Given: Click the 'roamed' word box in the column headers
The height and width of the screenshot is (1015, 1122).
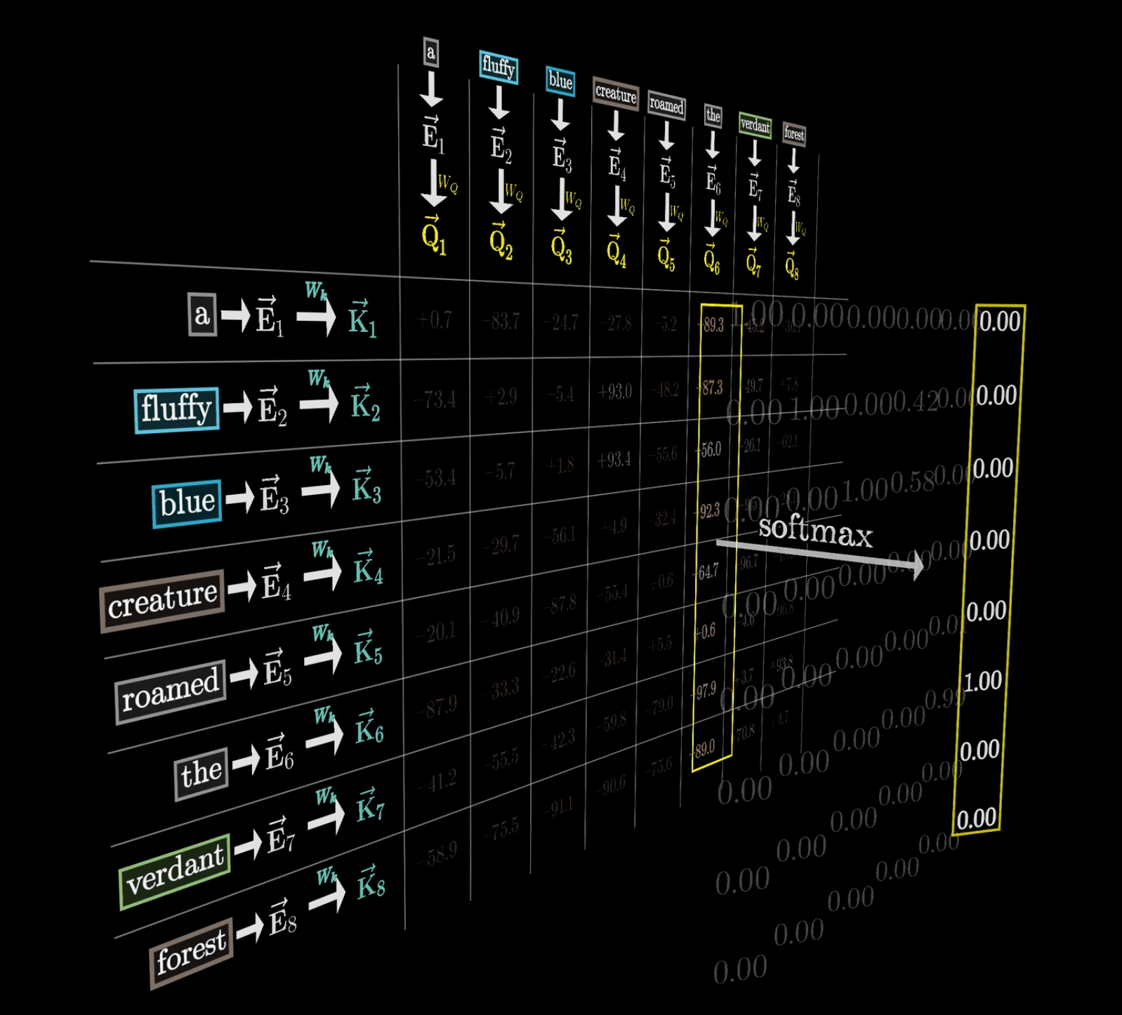Looking at the screenshot, I should [x=666, y=105].
